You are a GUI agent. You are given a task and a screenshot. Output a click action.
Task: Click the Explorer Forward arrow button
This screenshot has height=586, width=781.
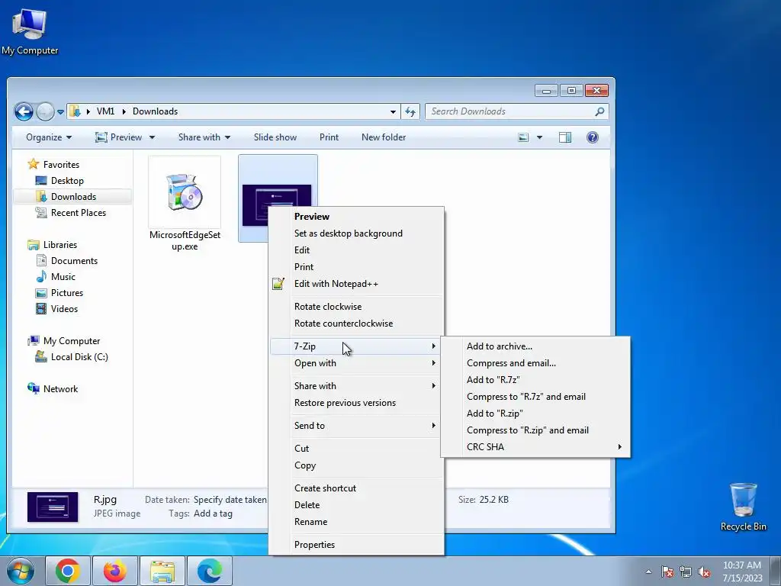coord(45,111)
